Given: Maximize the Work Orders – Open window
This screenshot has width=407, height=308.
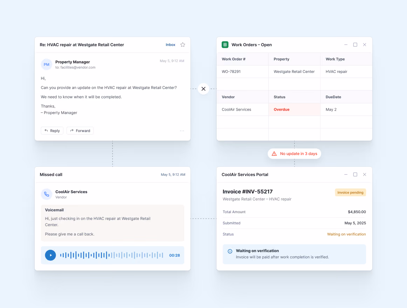Looking at the screenshot, I should [x=355, y=45].
